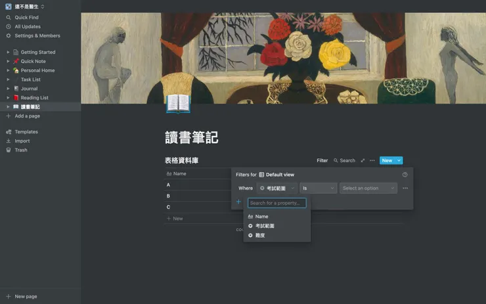Expand the Reading List page toggle

tap(8, 98)
